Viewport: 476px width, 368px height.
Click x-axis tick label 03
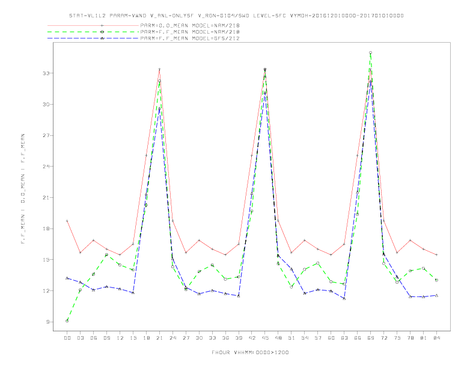click(x=80, y=338)
